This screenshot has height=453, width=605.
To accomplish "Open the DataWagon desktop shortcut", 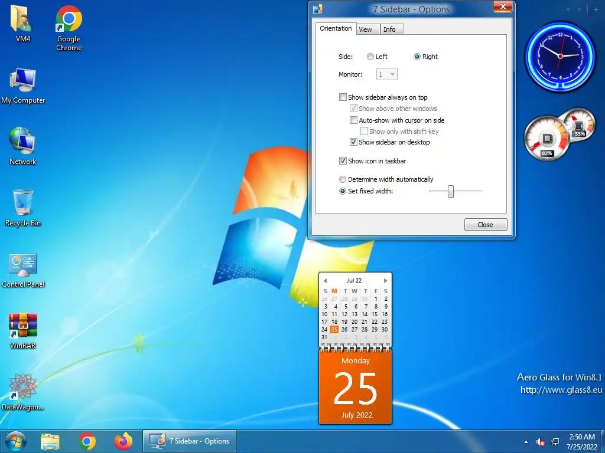I will pos(23,392).
